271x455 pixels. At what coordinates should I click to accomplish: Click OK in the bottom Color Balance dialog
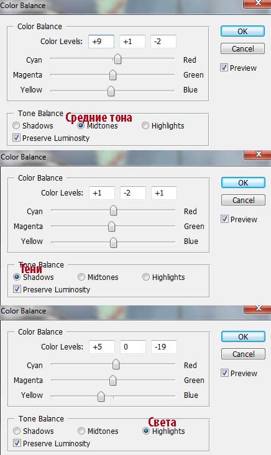pyautogui.click(x=243, y=336)
